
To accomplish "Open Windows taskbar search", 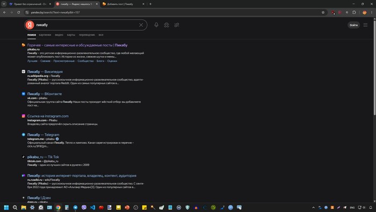I will tap(15, 208).
